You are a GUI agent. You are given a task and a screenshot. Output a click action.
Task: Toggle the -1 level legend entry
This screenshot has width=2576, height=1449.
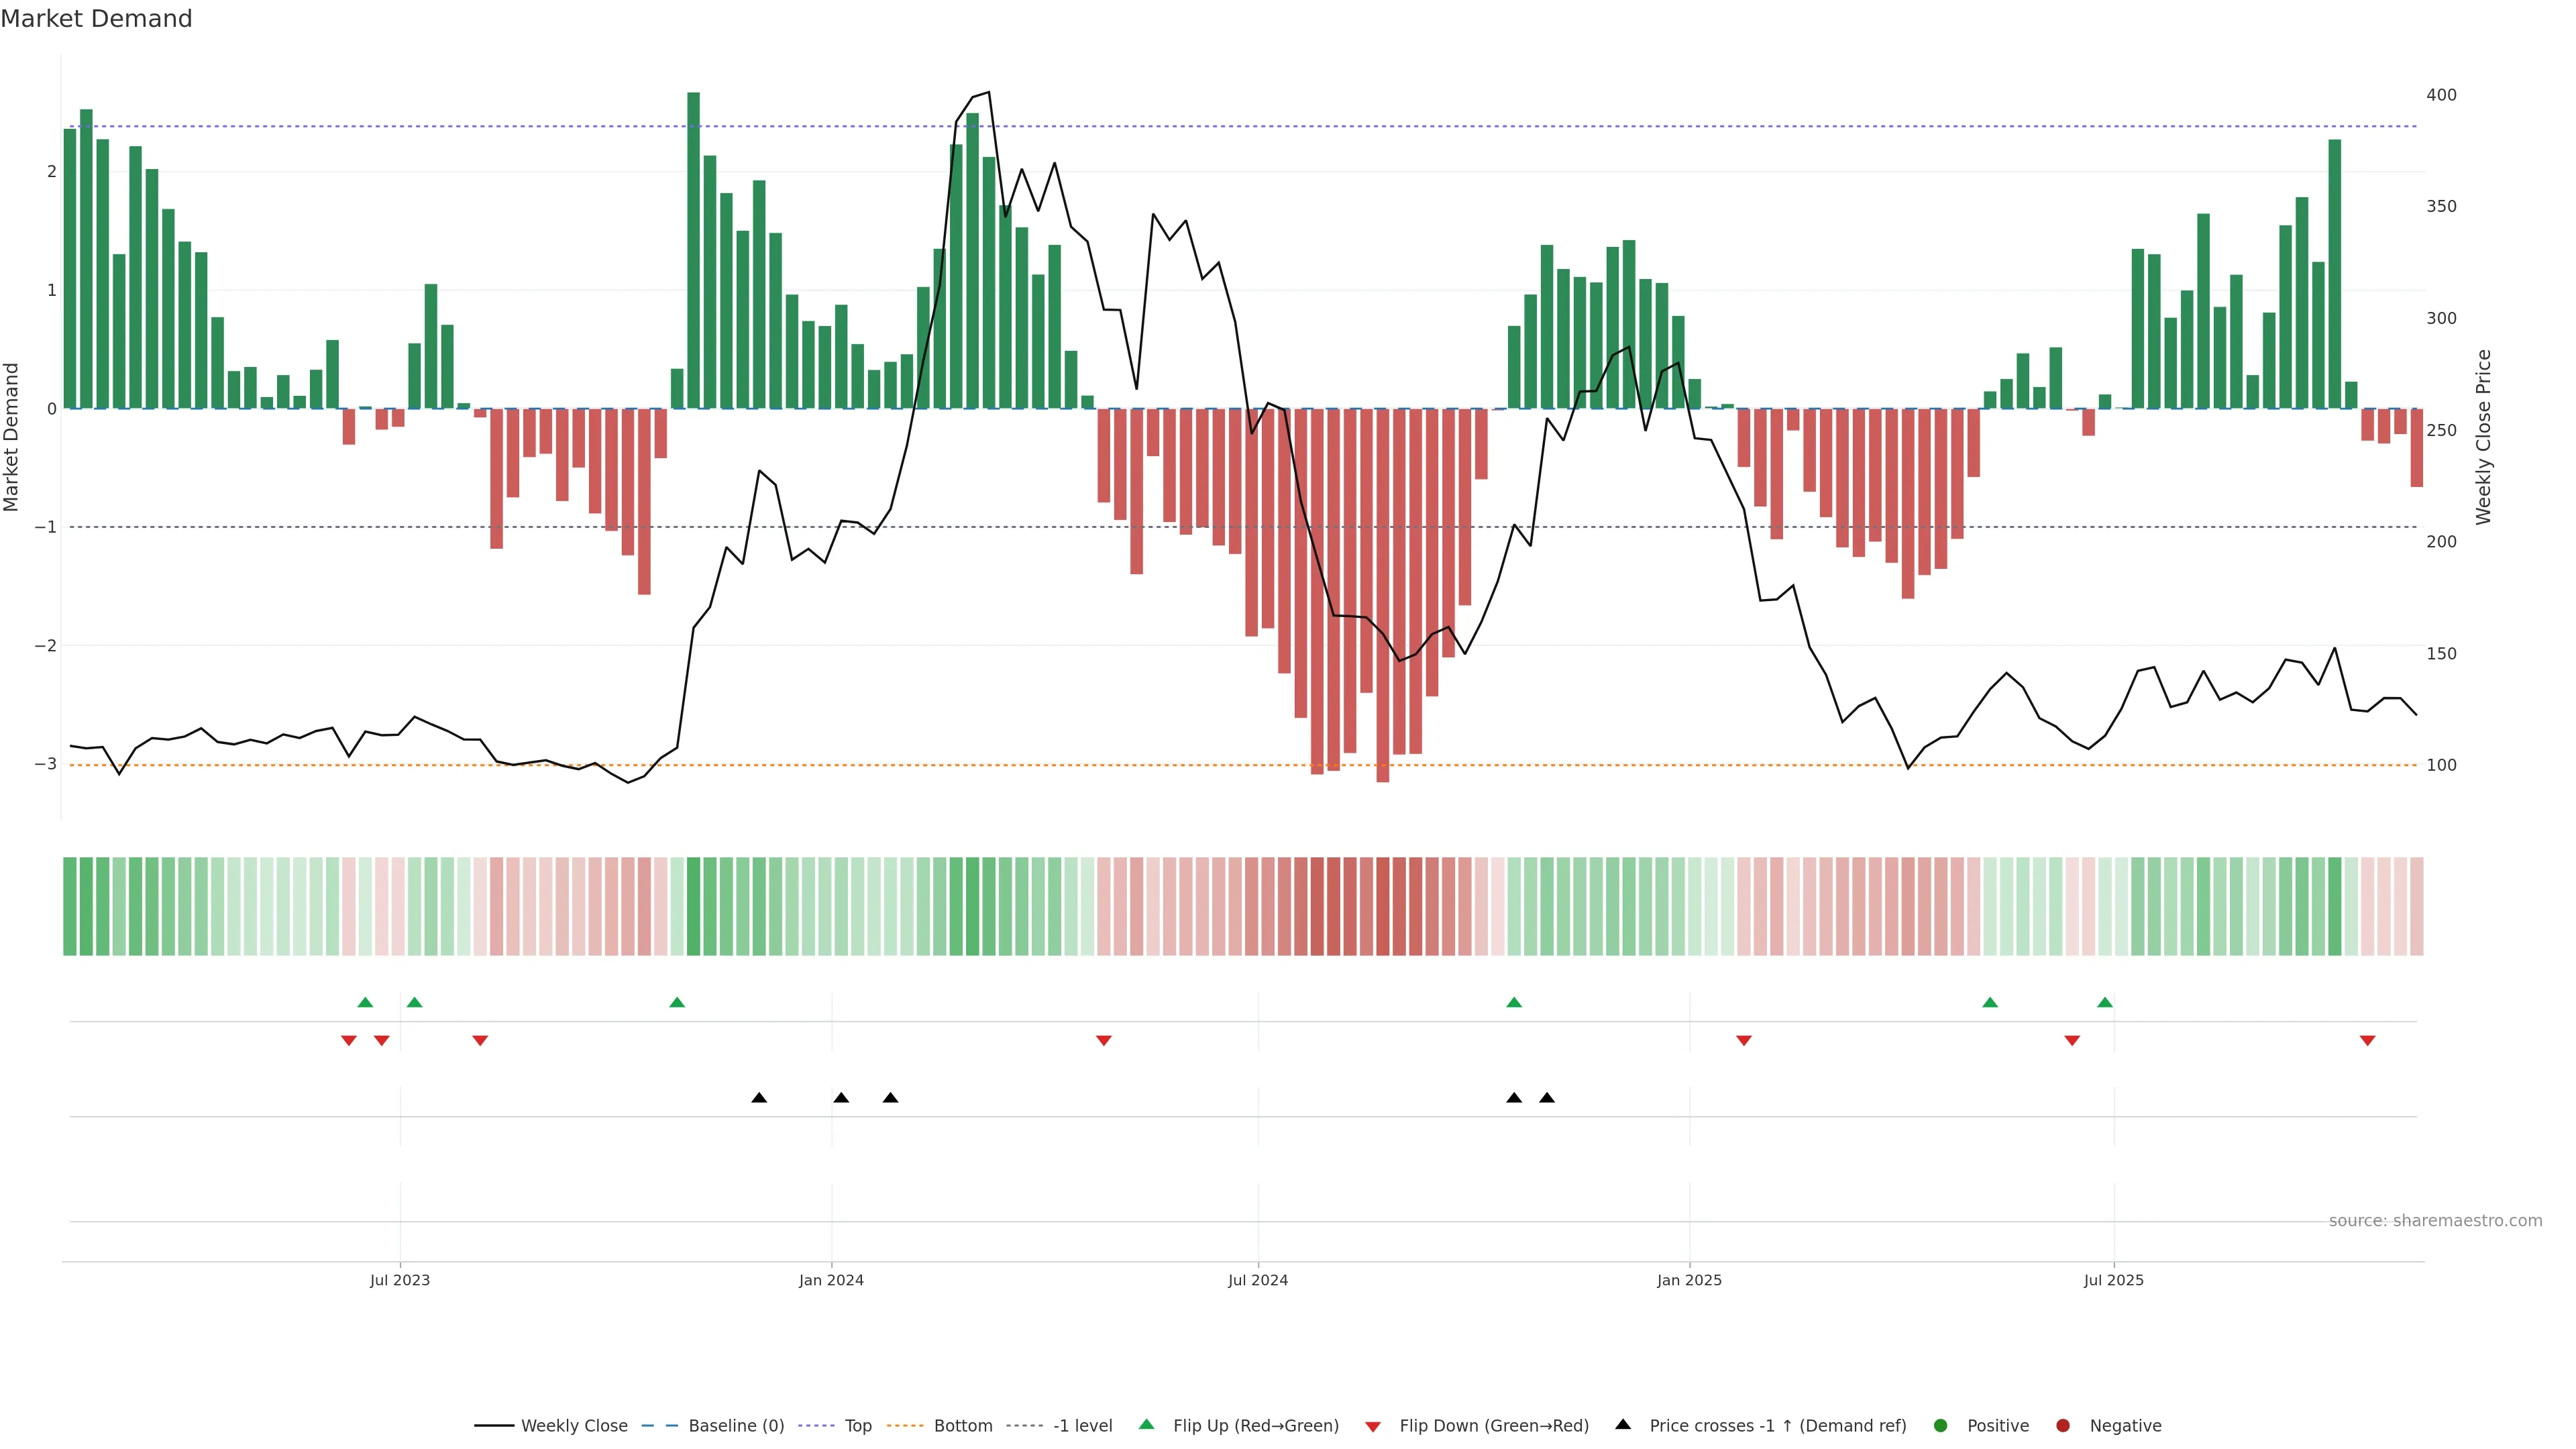[x=1082, y=1426]
